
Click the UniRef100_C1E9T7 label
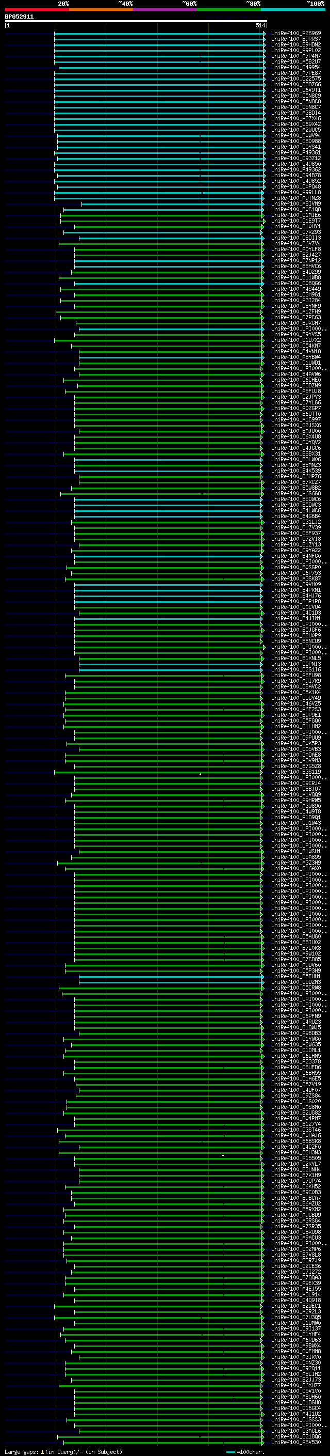point(296,221)
